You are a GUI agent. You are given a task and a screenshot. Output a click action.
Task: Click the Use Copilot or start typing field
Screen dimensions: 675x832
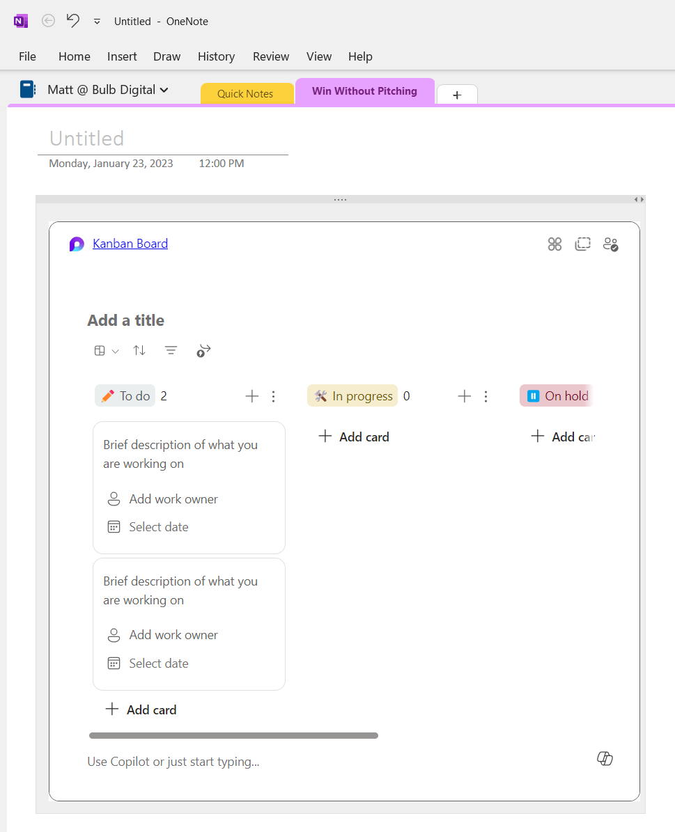click(173, 762)
